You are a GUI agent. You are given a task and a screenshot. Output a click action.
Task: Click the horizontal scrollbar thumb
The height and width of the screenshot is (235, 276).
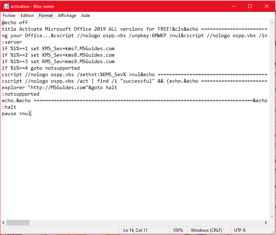pyautogui.click(x=18, y=223)
